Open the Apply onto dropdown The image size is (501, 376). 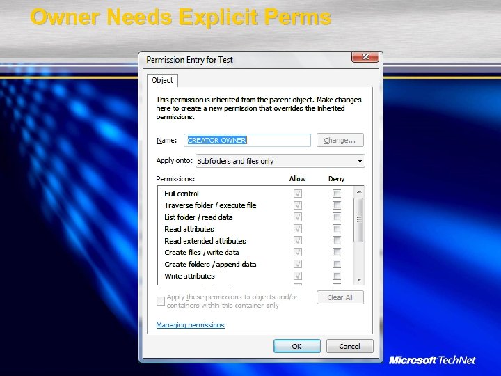[x=280, y=161]
